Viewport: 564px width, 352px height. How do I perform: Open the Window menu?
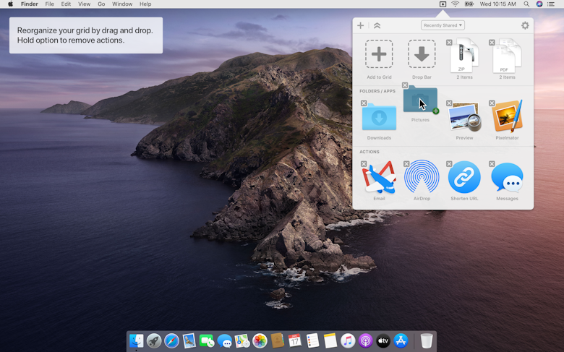click(x=122, y=4)
